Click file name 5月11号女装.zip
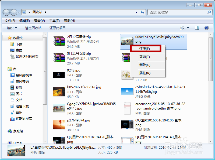215x160 pixels. pyautogui.click(x=79, y=54)
